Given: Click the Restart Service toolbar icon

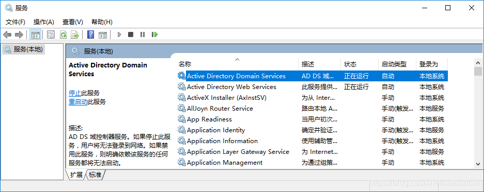Looking at the screenshot, I should click(154, 35).
